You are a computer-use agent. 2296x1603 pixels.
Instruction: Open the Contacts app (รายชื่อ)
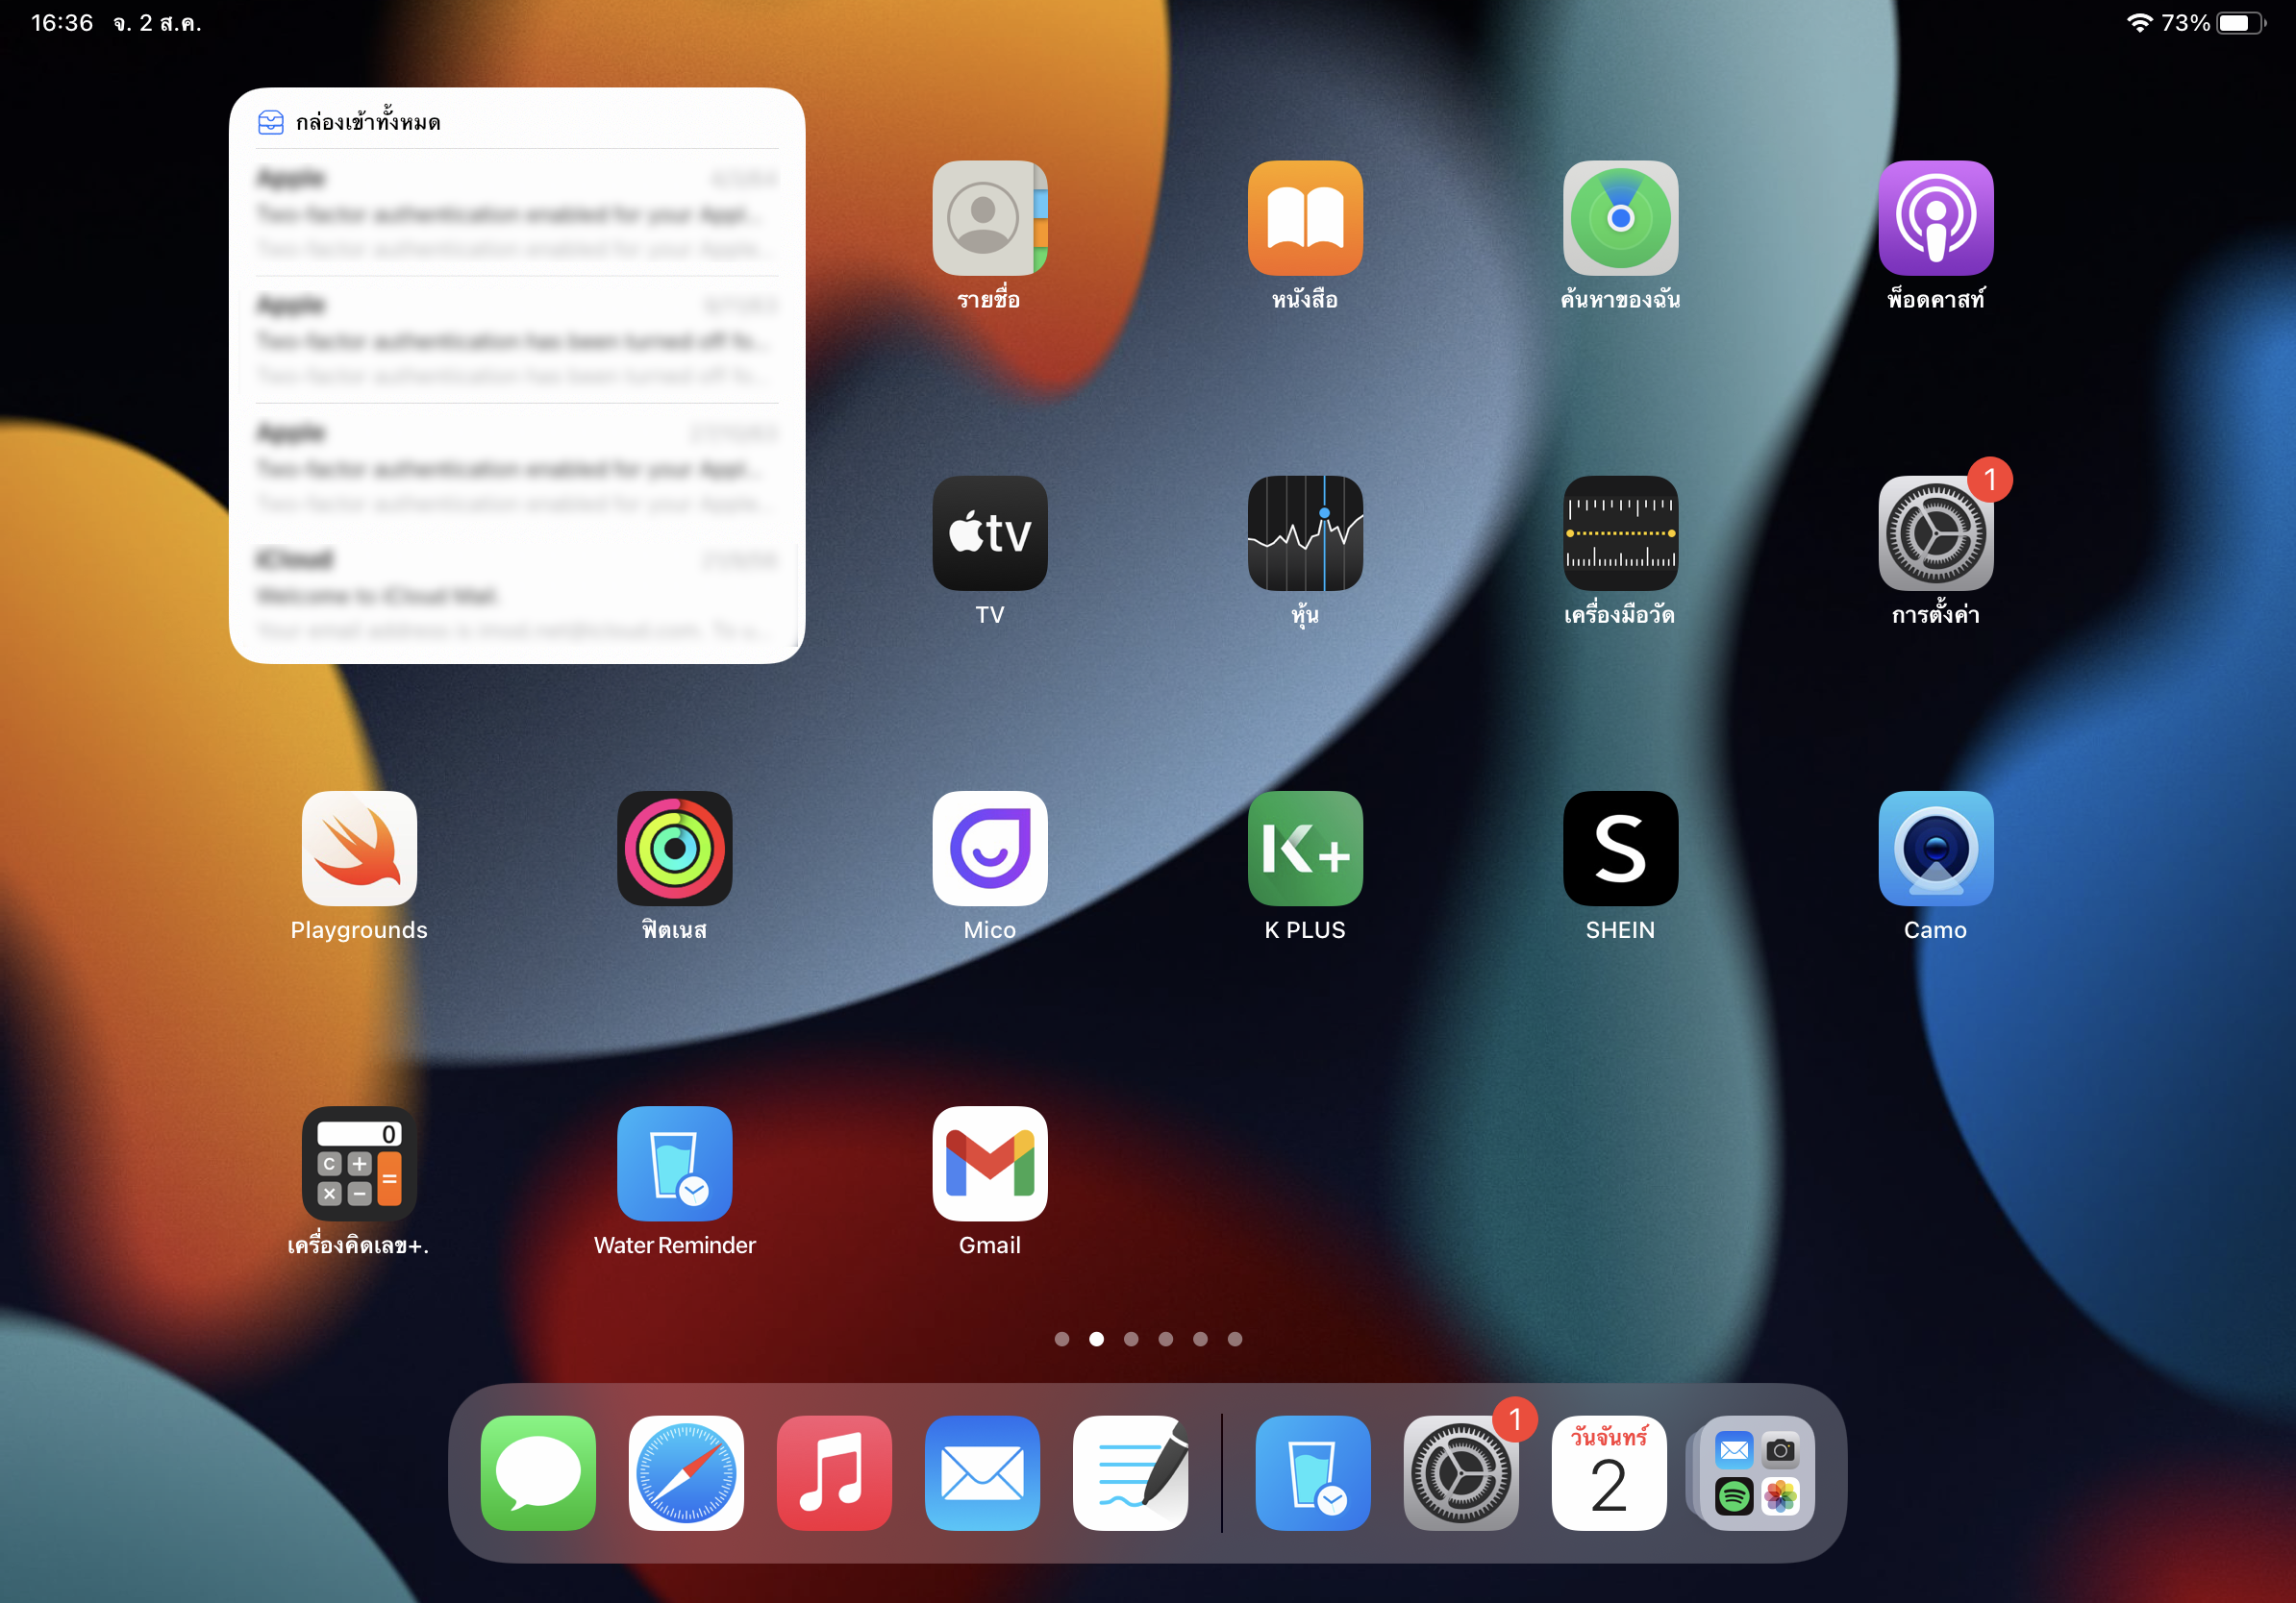[989, 218]
